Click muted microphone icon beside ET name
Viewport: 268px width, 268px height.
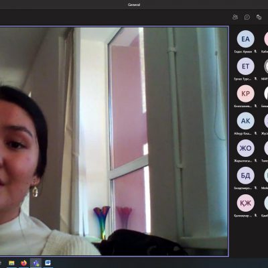point(255,78)
